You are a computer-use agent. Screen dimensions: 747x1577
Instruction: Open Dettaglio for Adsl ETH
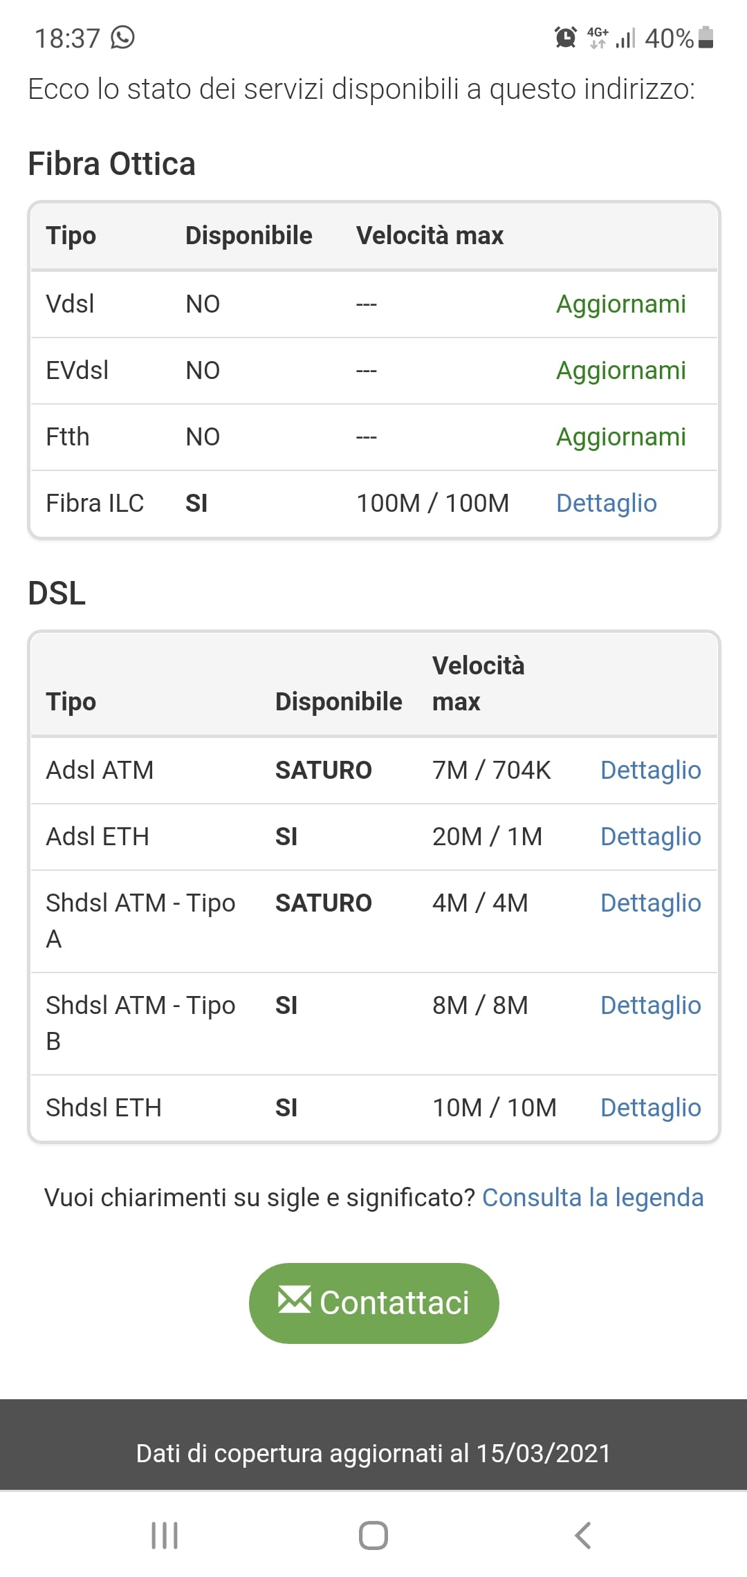click(x=650, y=837)
